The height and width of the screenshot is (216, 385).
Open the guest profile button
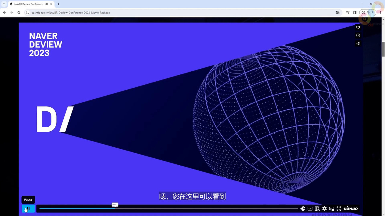point(368,13)
